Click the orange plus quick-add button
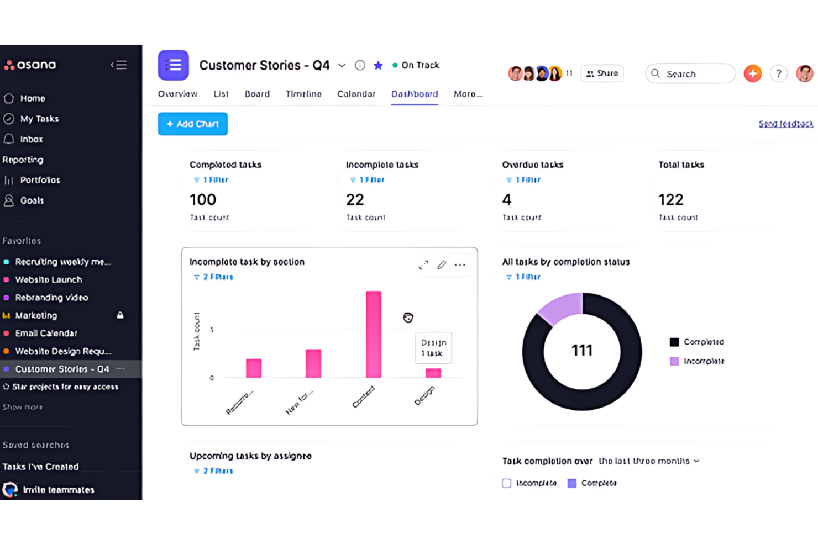This screenshot has height=545, width=818. (753, 73)
